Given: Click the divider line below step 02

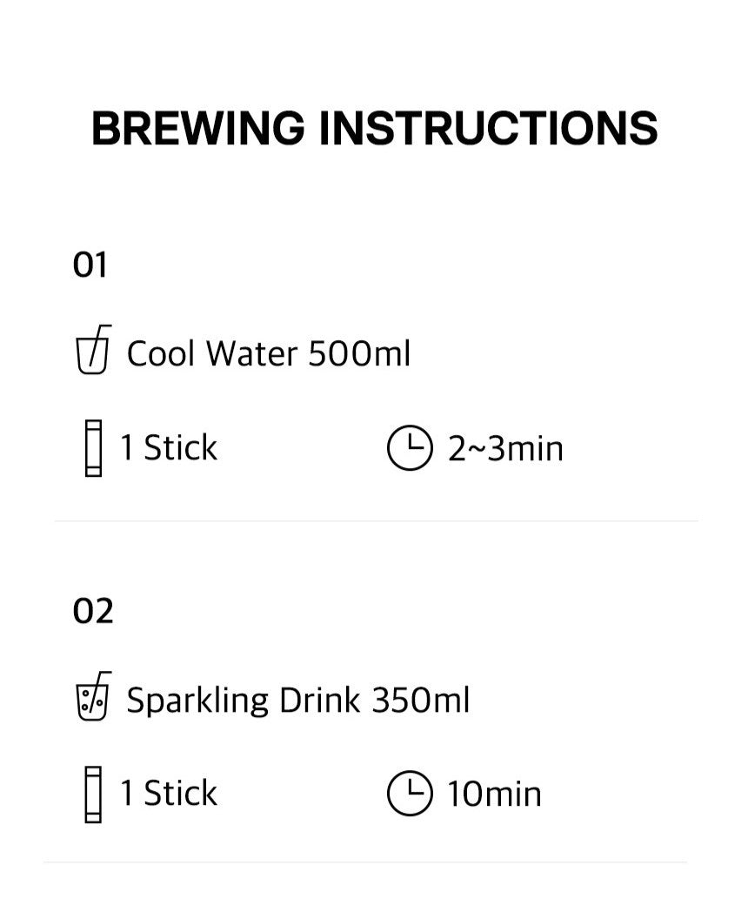Looking at the screenshot, I should 365,862.
